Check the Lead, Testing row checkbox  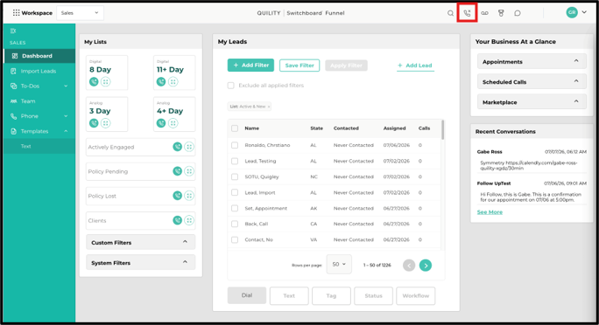pos(235,161)
